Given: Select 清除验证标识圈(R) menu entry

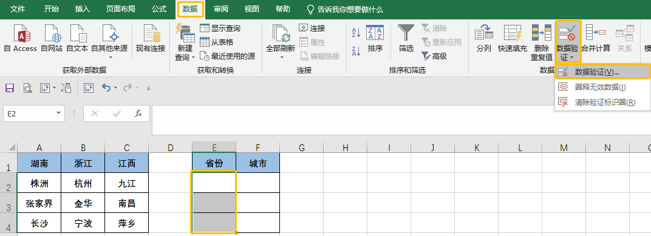Looking at the screenshot, I should [602, 102].
